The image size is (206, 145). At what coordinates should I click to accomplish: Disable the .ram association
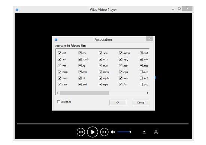(60, 84)
